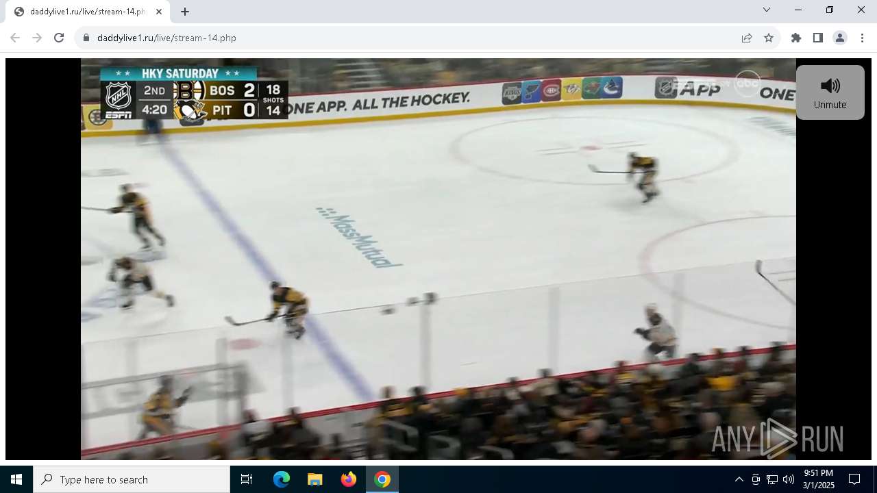The image size is (877, 493).
Task: Click the address bar URL
Action: click(166, 38)
